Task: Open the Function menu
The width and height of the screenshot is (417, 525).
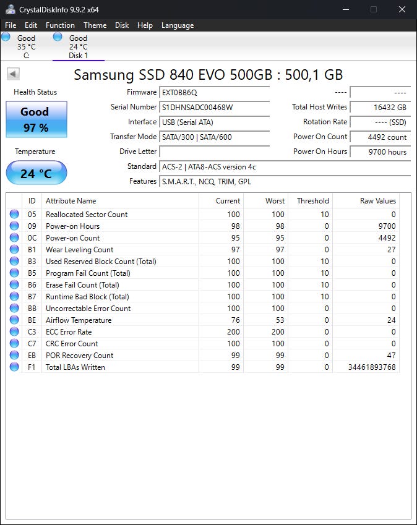Action: click(60, 25)
